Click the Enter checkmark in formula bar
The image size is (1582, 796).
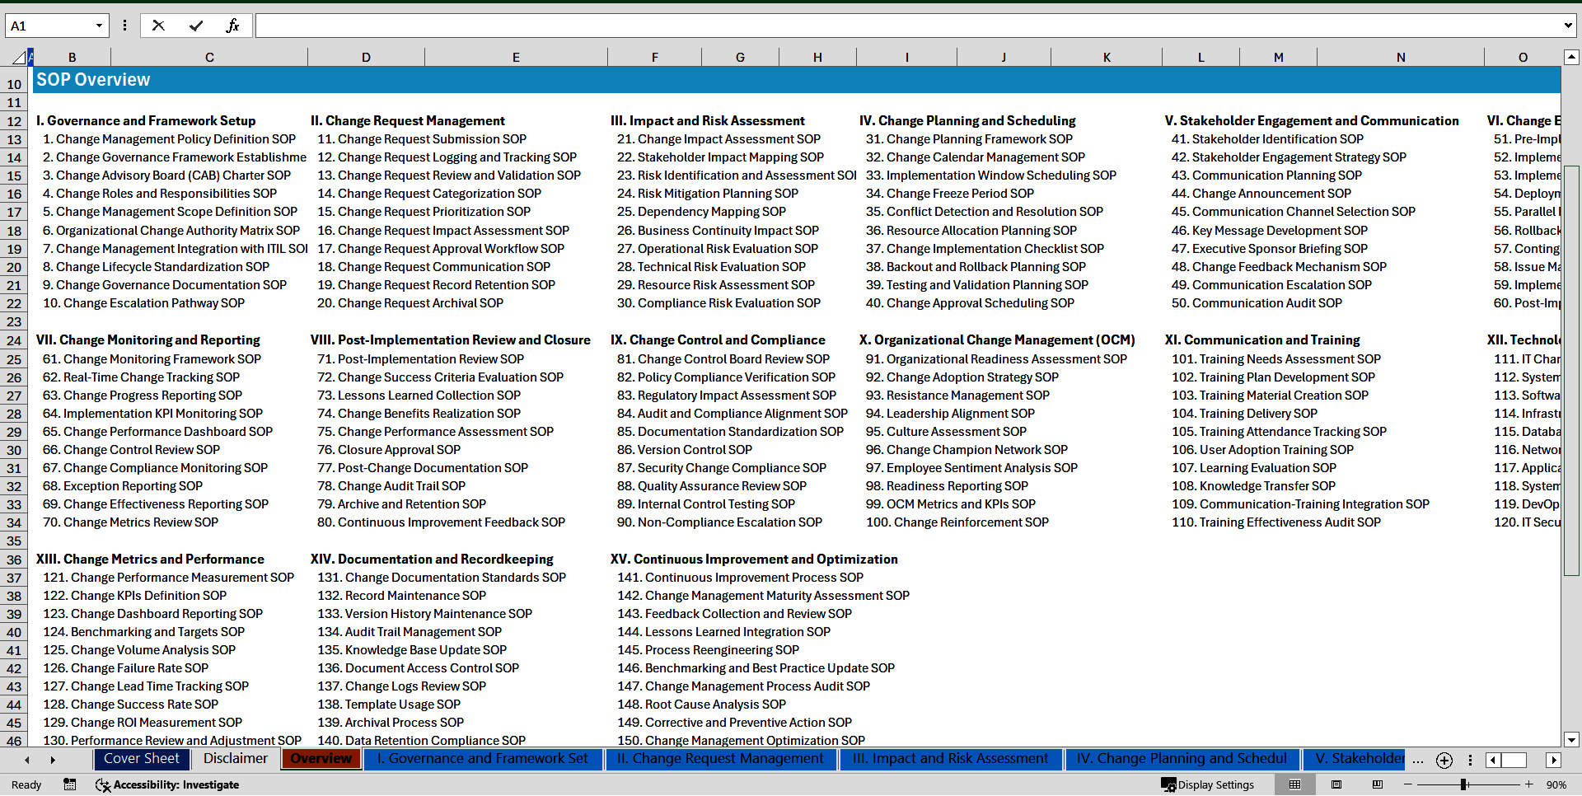coord(195,26)
